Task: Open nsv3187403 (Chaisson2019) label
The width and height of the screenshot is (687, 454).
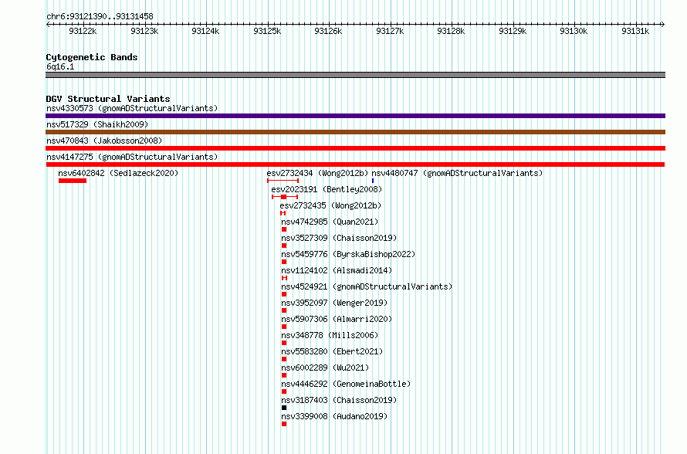Action: [x=339, y=400]
